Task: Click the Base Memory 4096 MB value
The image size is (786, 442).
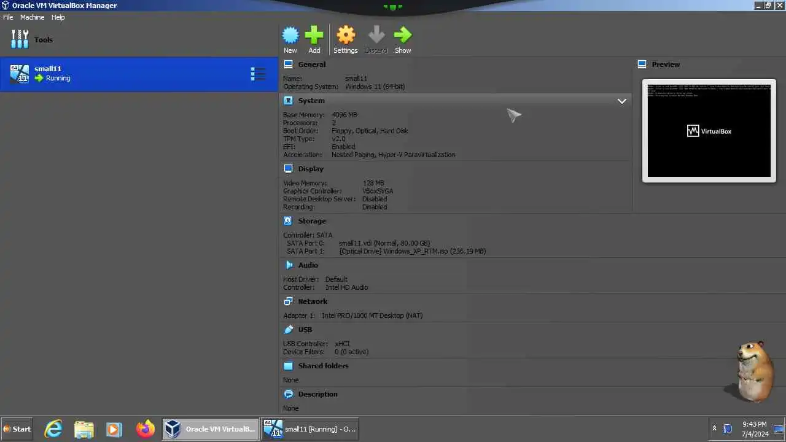Action: [344, 115]
